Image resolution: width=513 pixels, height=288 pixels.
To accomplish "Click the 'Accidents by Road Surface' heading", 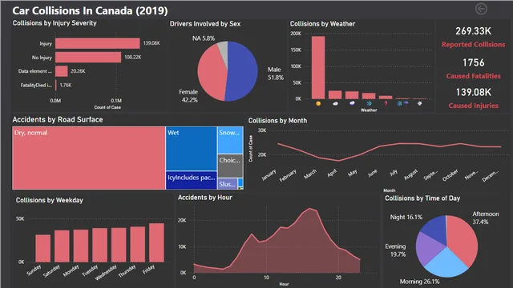I will 58,119.
